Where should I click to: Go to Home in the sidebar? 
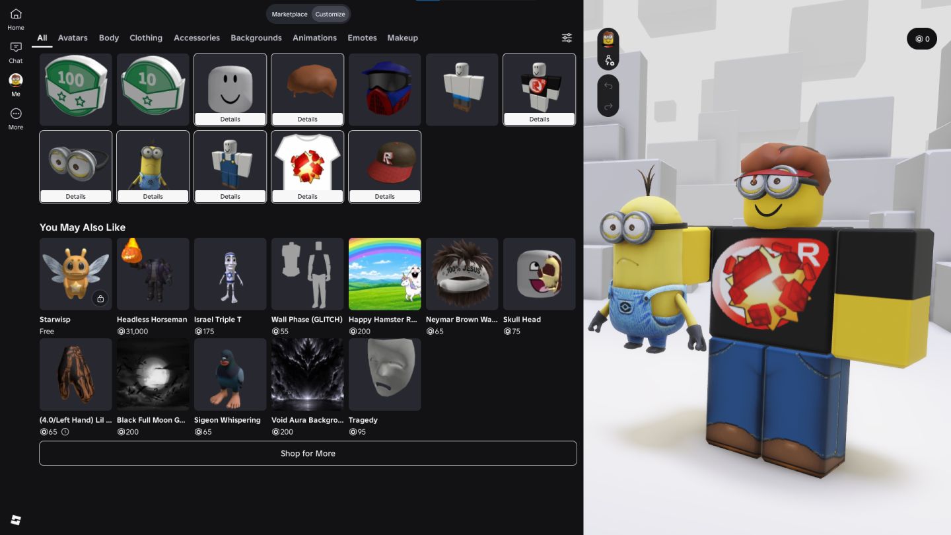[16, 19]
